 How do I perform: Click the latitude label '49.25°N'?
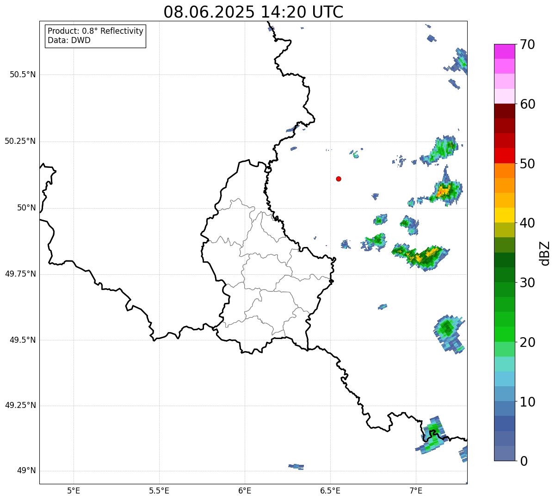pyautogui.click(x=20, y=406)
